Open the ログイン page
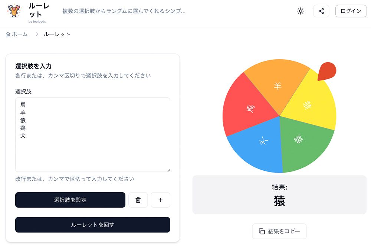This screenshot has width=371, height=247. pos(351,11)
